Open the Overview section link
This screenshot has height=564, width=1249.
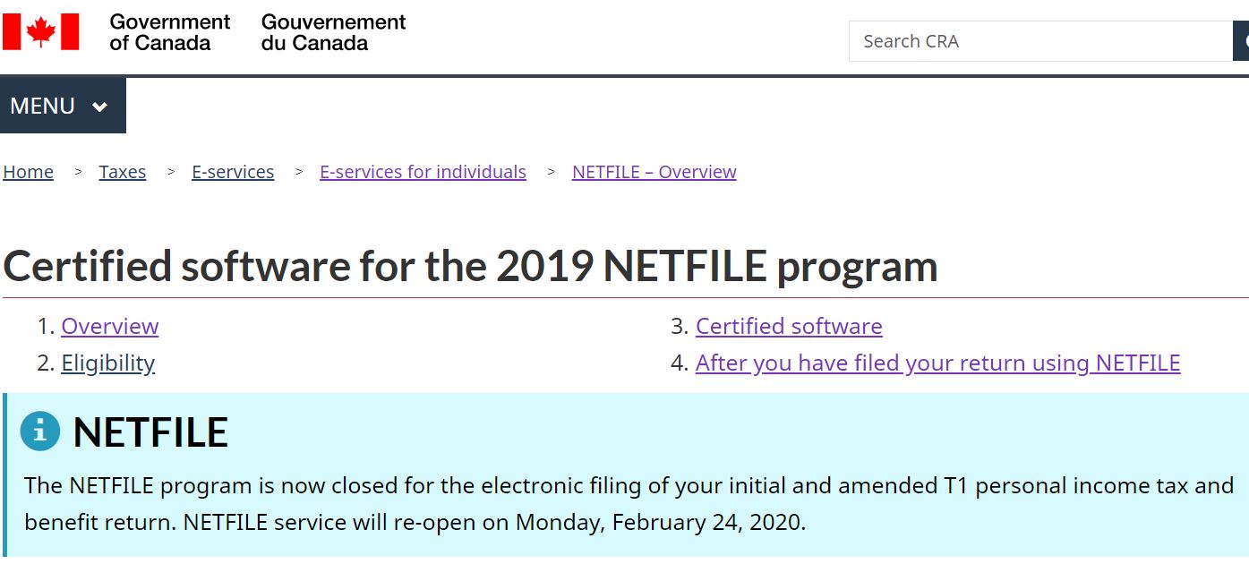pyautogui.click(x=110, y=326)
